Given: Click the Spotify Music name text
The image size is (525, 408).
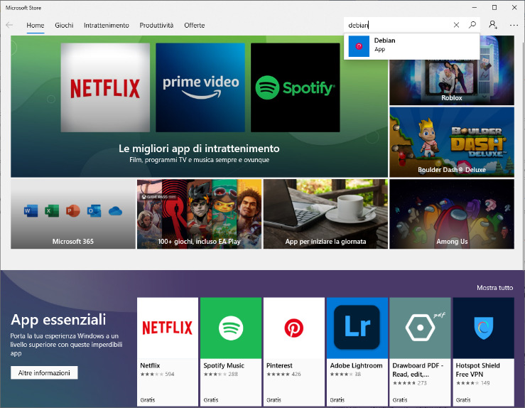Looking at the screenshot, I should (224, 365).
